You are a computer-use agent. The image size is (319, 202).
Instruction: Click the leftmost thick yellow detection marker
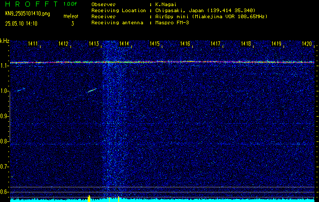click(x=89, y=198)
